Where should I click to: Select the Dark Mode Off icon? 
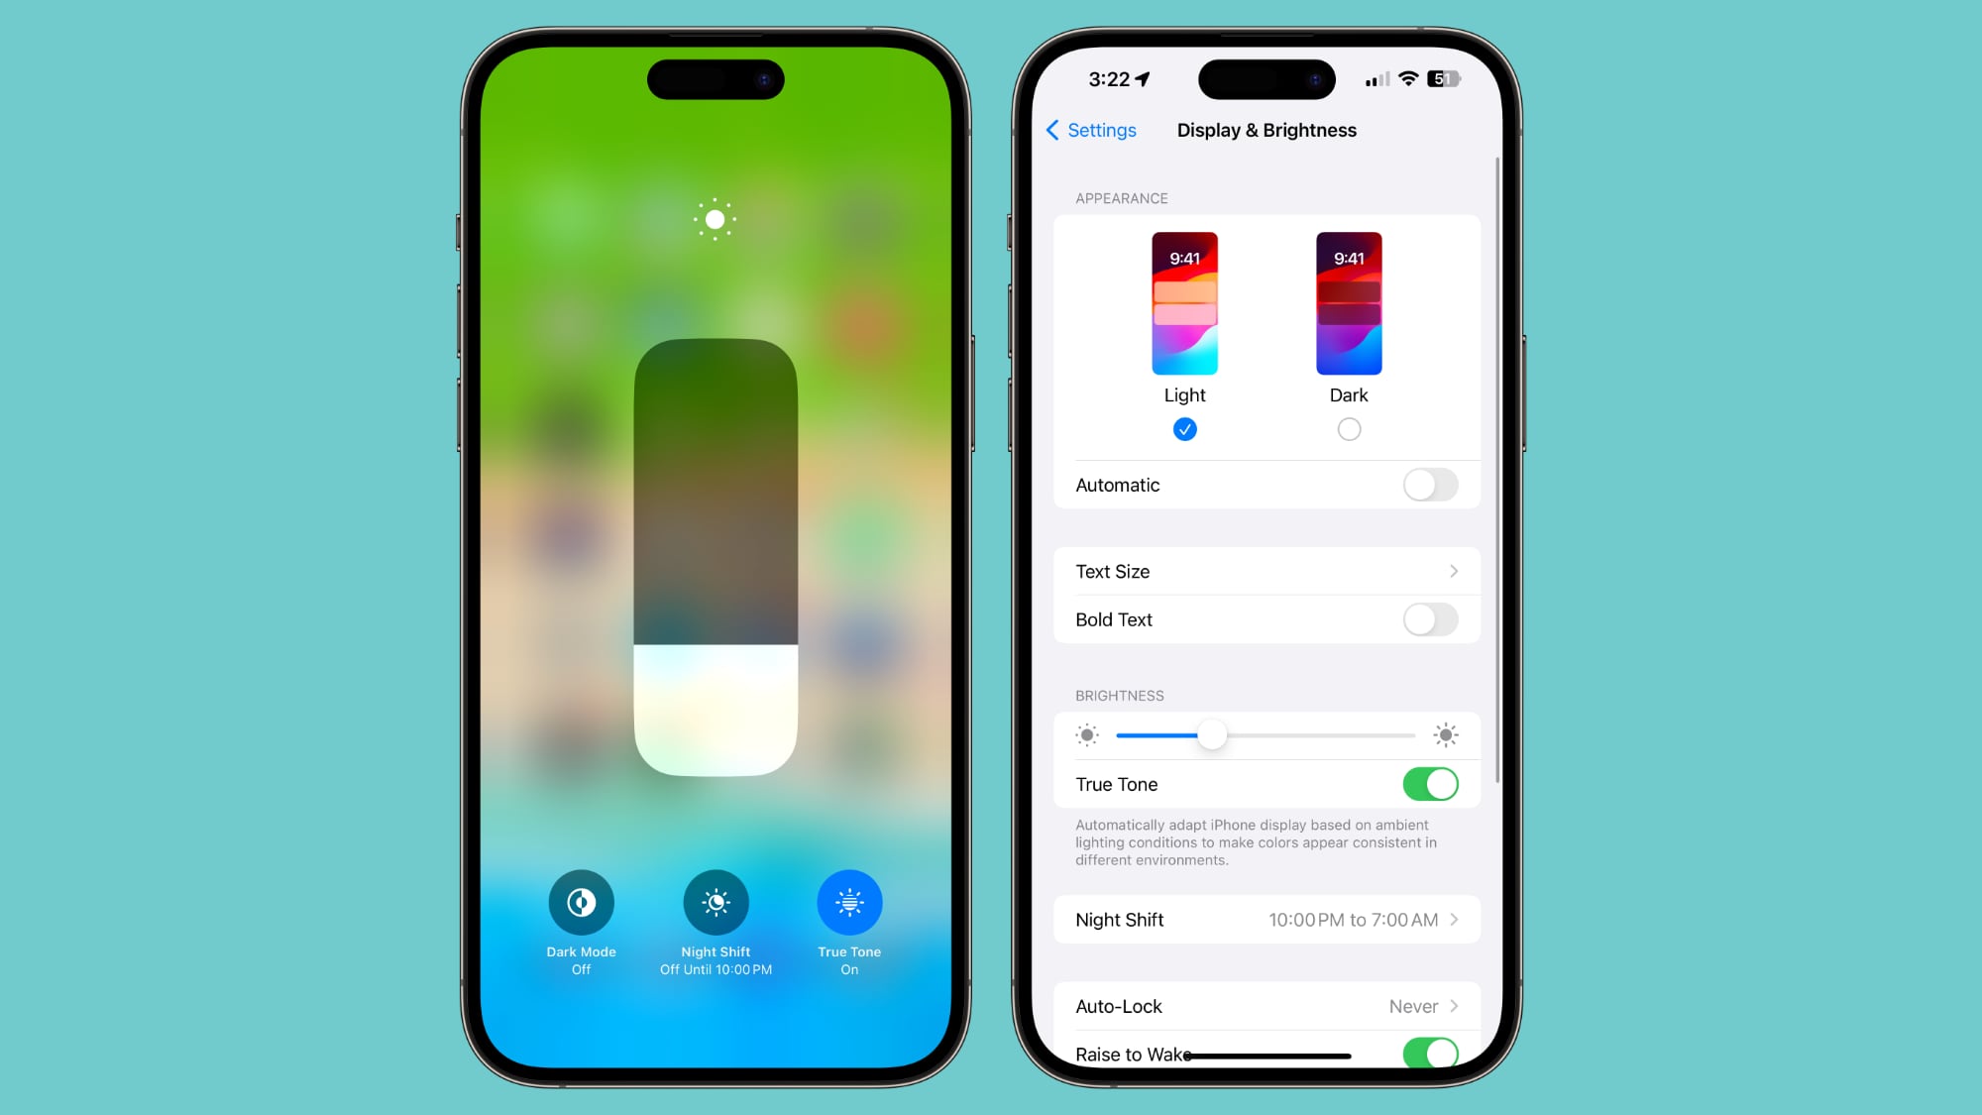(580, 901)
